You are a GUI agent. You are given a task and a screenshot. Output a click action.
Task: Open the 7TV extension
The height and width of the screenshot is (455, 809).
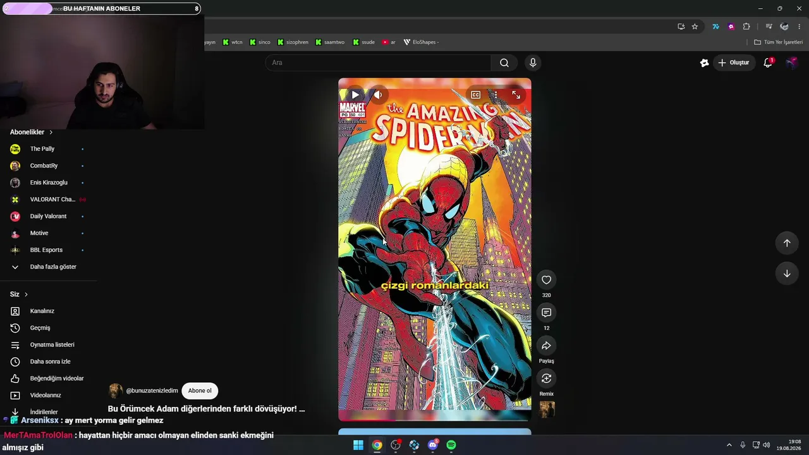715,27
